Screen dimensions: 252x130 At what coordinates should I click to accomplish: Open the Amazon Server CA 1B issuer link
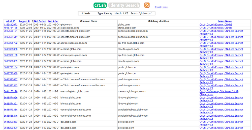coord(219,93)
